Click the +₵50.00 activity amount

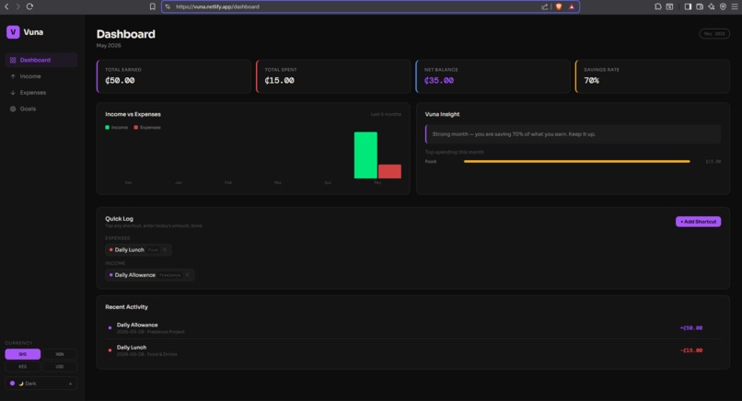click(690, 327)
